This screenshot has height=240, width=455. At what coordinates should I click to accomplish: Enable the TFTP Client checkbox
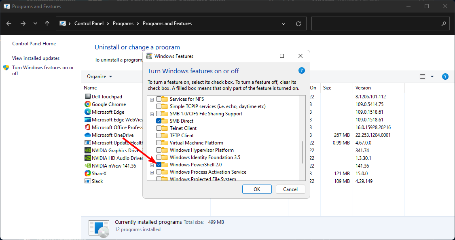[159, 135]
